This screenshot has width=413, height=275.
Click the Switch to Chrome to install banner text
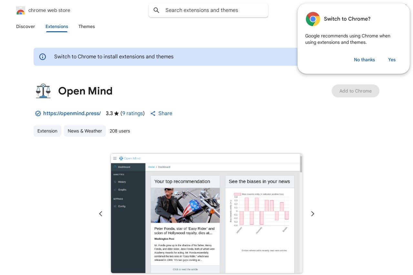pos(114,57)
